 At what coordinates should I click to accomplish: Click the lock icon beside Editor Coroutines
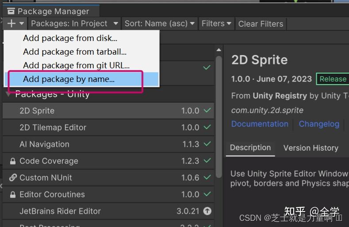(13, 195)
